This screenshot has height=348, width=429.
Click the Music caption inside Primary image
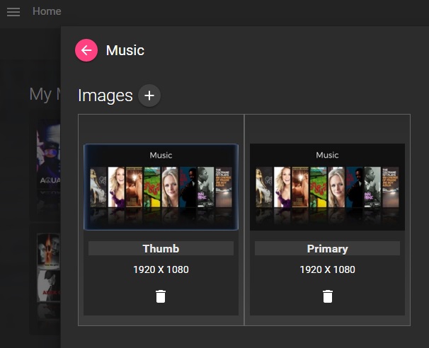[x=327, y=155]
